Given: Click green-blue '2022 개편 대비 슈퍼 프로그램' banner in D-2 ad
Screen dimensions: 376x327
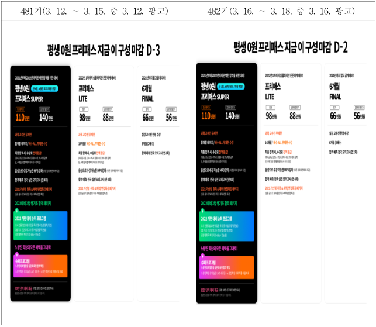Looking at the screenshot, I should (226, 226).
